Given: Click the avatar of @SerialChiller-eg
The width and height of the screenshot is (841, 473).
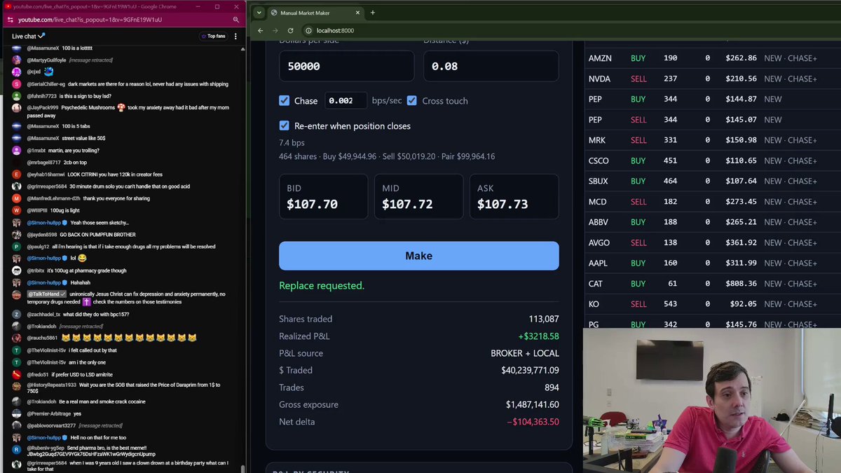Looking at the screenshot, I should (x=17, y=84).
